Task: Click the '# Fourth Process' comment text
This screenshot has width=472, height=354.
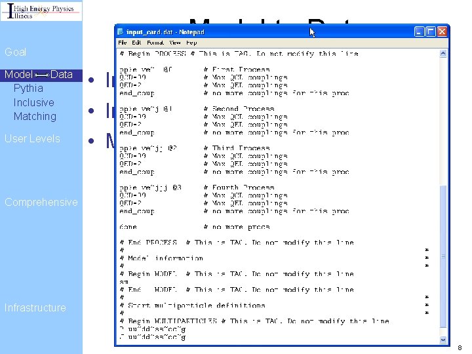Action: (x=239, y=187)
